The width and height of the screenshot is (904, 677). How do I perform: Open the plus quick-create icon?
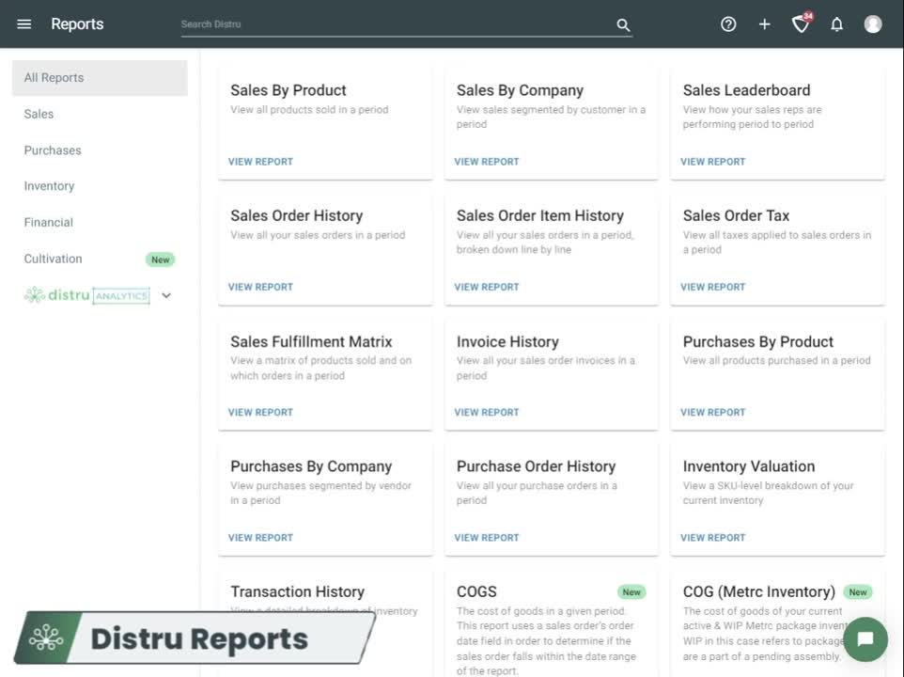coord(764,24)
